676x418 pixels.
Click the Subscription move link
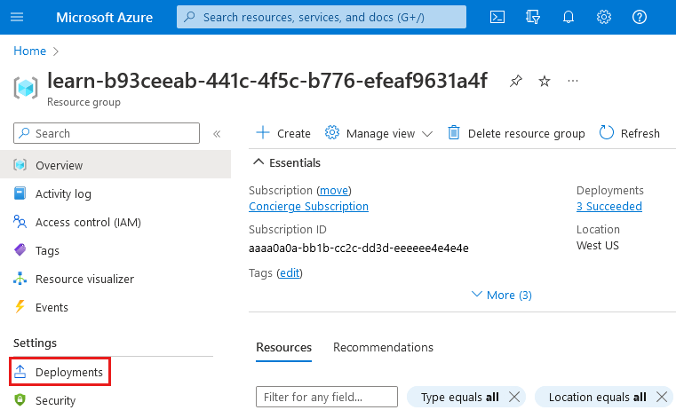334,191
